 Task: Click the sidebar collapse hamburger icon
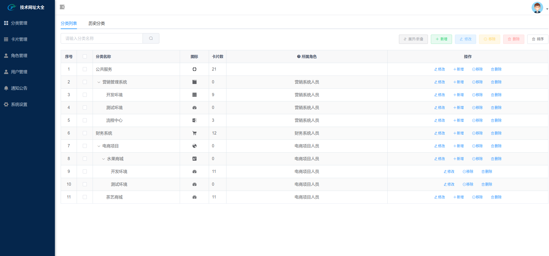pyautogui.click(x=62, y=7)
